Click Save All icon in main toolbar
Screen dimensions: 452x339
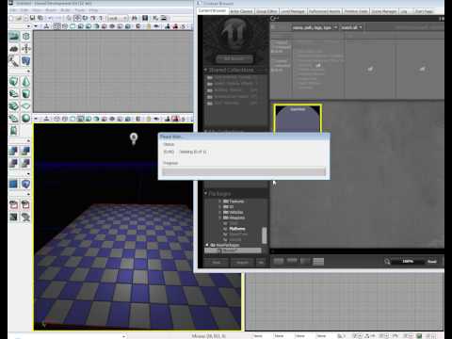[40, 18]
